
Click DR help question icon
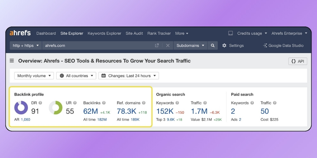coord(40,103)
